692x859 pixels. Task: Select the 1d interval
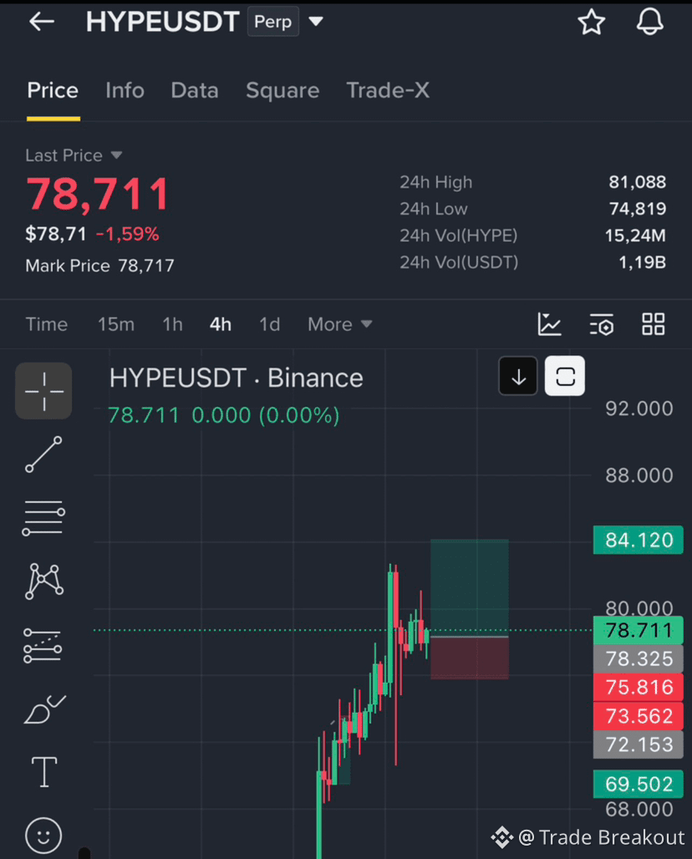tap(270, 324)
